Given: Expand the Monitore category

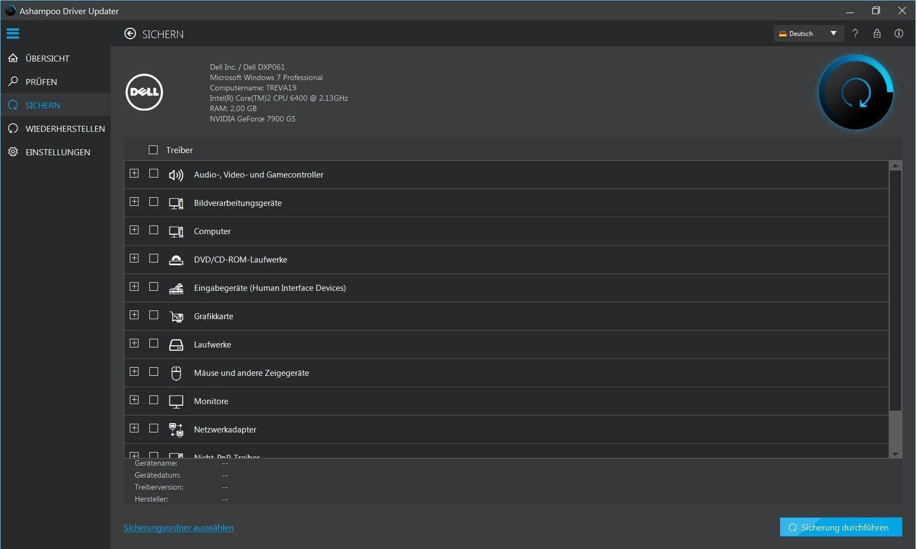Looking at the screenshot, I should (134, 400).
